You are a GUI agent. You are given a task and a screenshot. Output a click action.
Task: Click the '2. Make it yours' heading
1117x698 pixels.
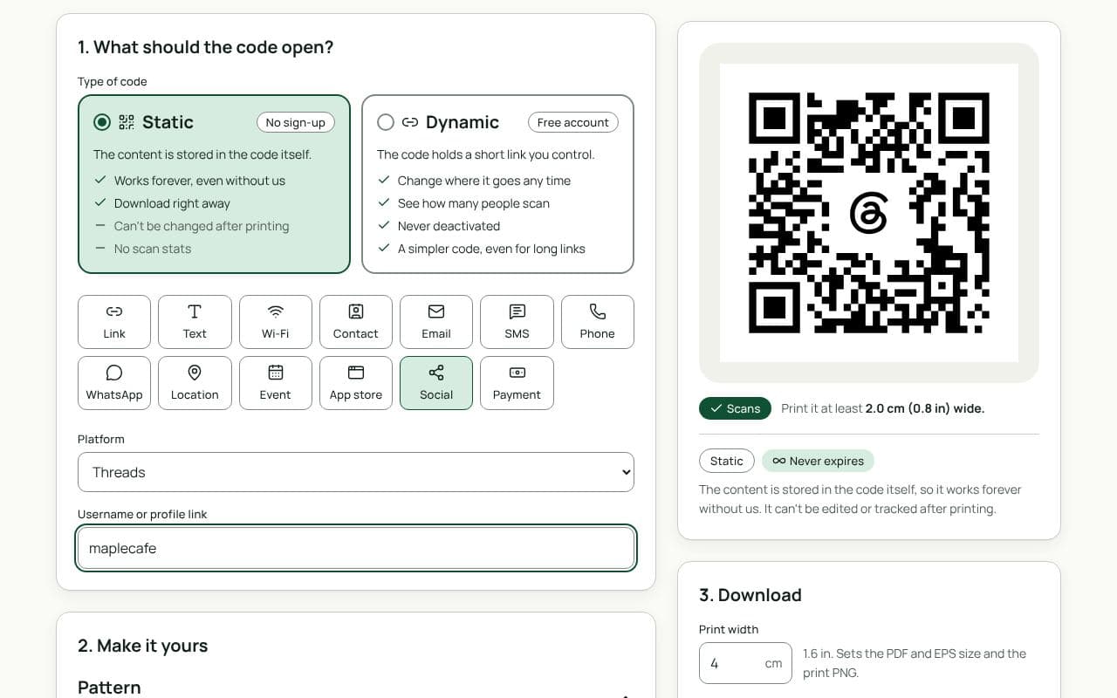pyautogui.click(x=143, y=646)
